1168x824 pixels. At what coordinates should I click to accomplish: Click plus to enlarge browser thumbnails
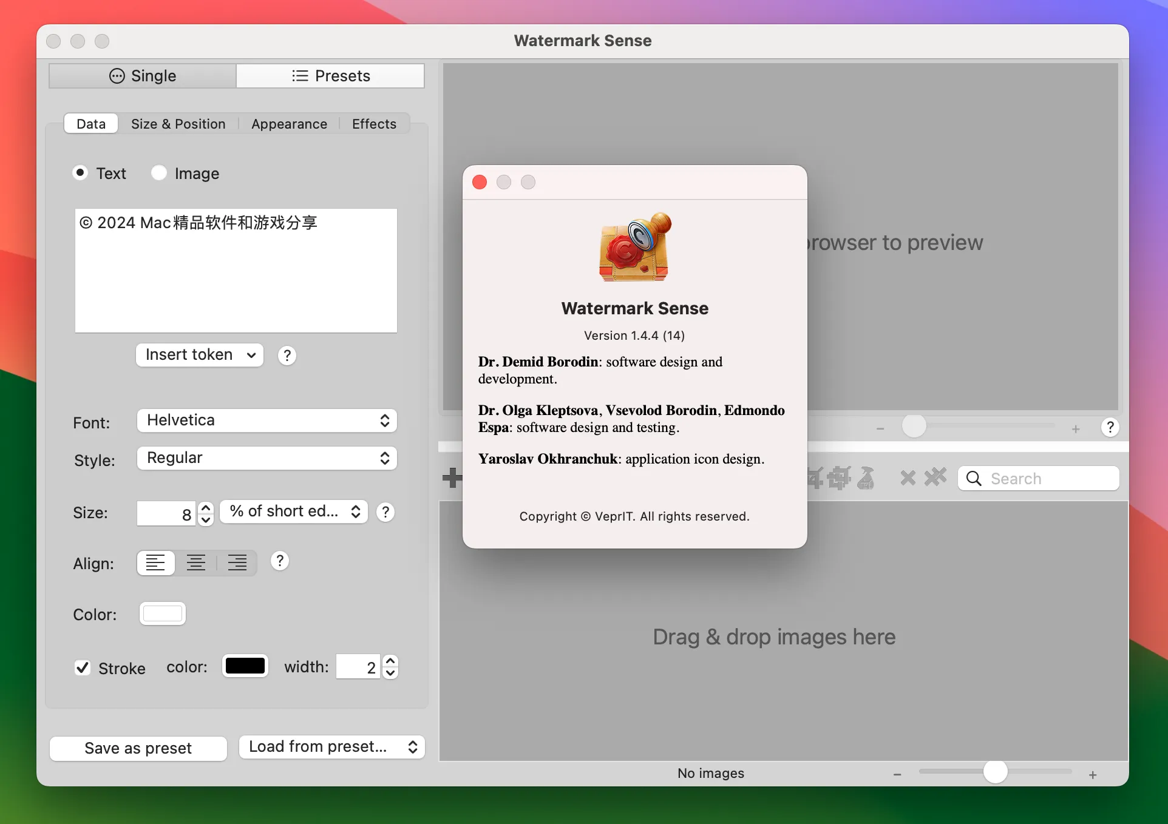[1093, 775]
